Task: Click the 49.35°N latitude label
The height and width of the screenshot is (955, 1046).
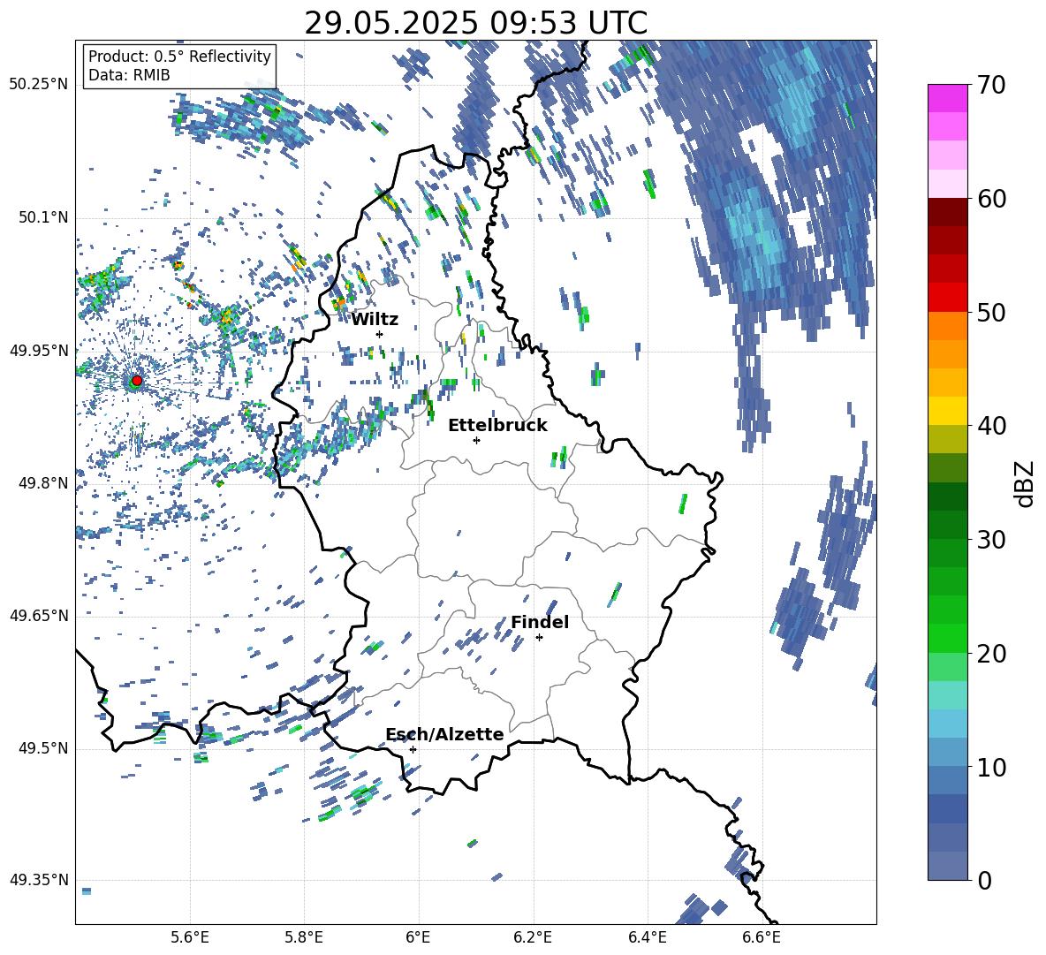Action: click(x=39, y=880)
